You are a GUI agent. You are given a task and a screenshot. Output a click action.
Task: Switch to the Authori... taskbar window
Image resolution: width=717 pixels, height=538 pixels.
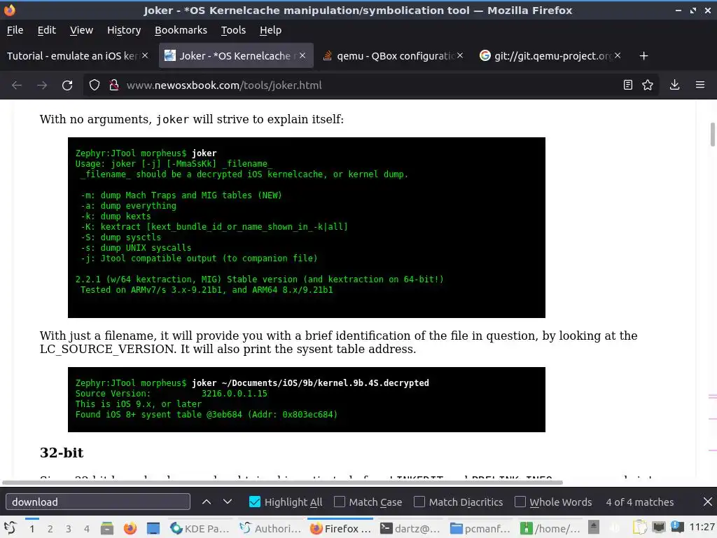[x=270, y=528]
